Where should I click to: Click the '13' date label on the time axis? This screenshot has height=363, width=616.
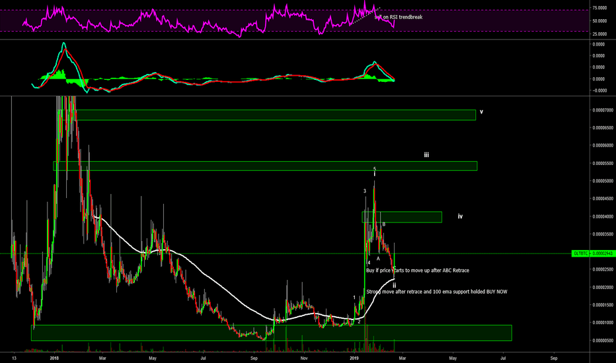(x=14, y=358)
